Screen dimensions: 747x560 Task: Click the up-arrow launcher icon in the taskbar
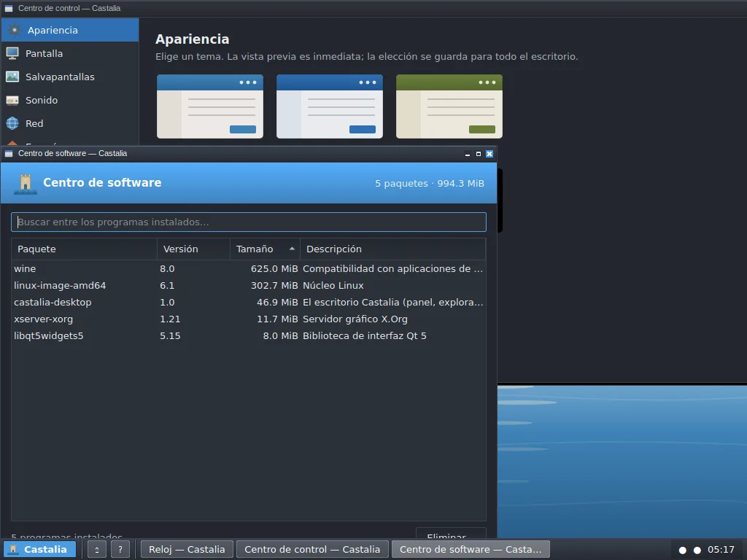(x=97, y=549)
